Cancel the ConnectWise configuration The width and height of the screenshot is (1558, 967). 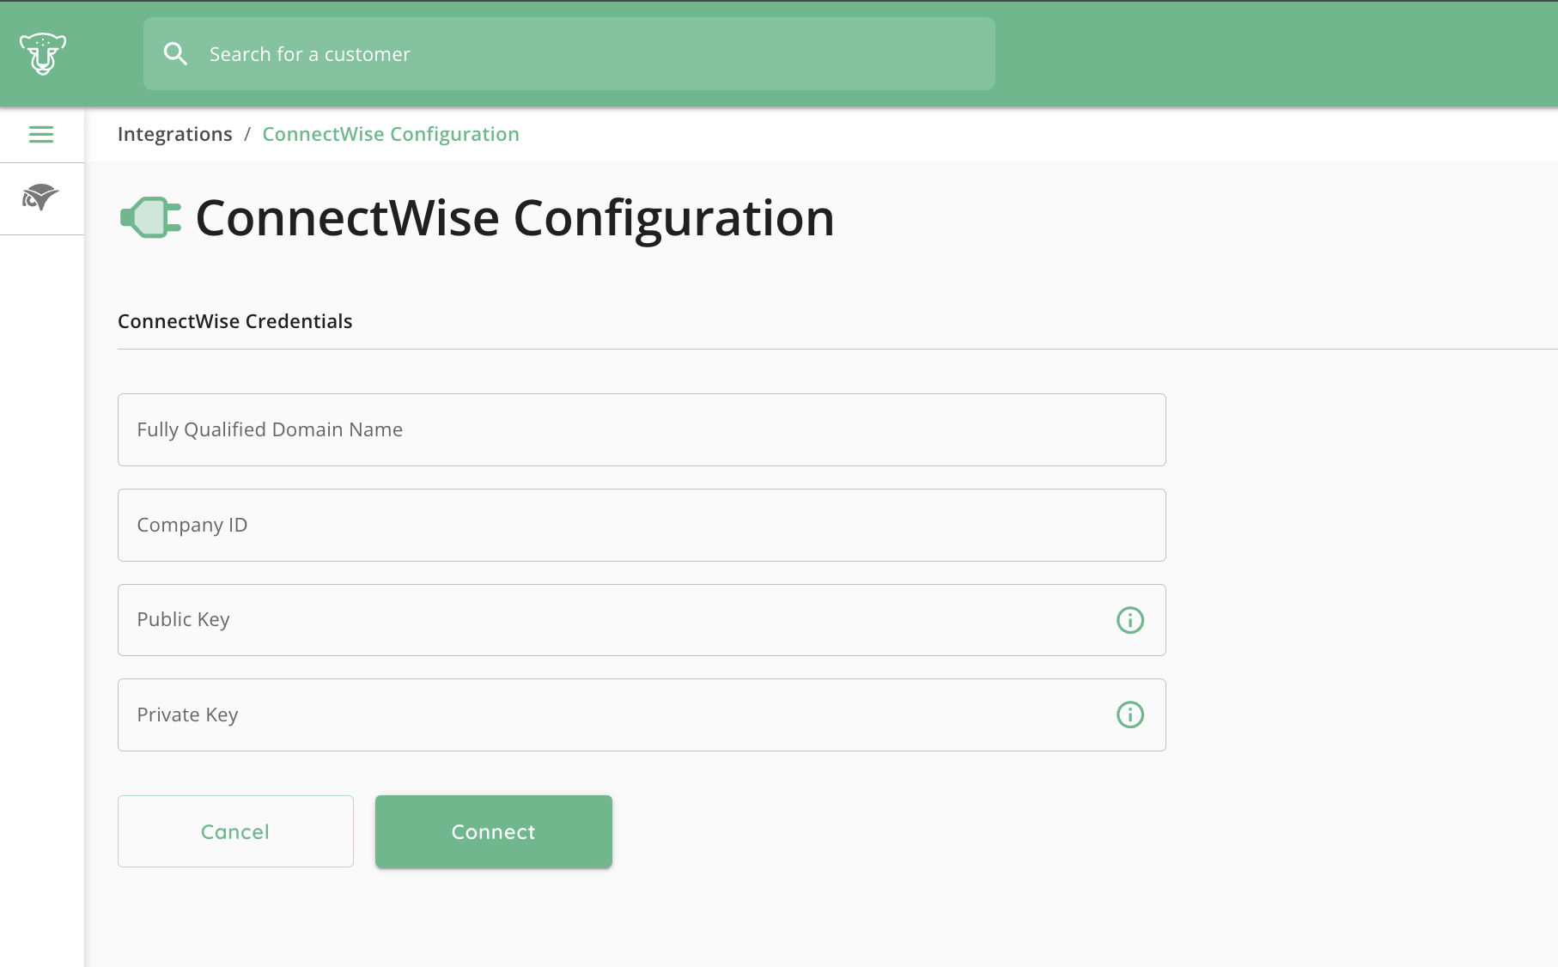235,831
